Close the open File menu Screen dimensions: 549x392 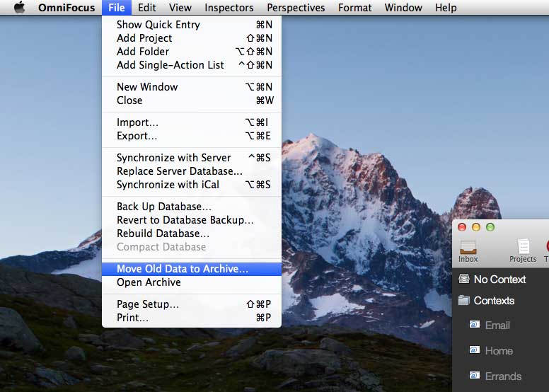[117, 7]
